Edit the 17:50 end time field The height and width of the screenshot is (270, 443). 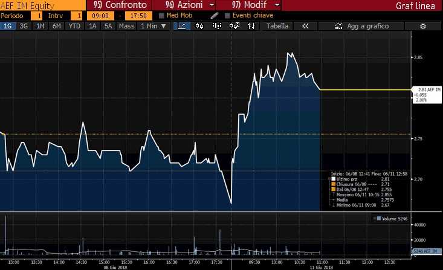pos(138,16)
